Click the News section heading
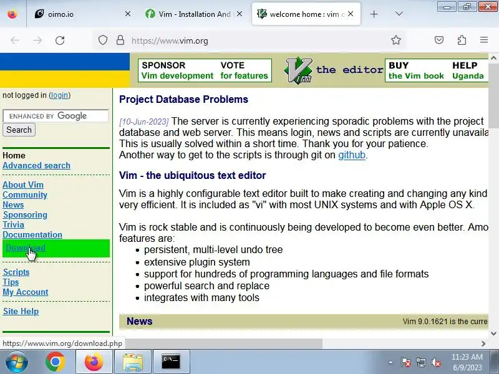The image size is (499, 374). click(139, 321)
